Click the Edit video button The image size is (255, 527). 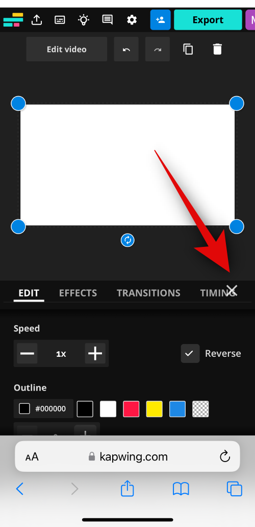(x=67, y=50)
